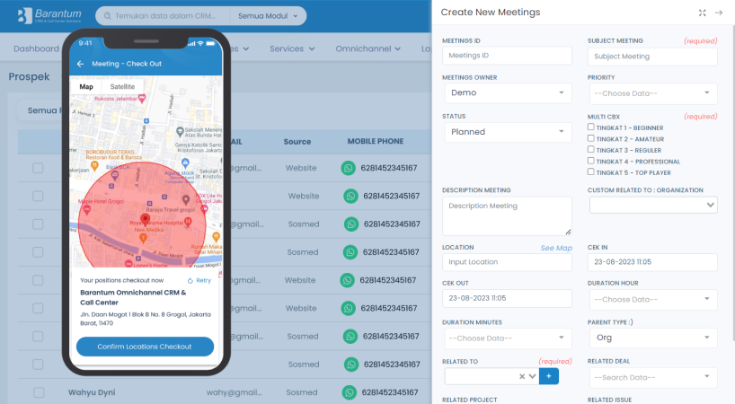The height and width of the screenshot is (404, 735).
Task: Click the Create New Meetings panel scrollbar
Action: coord(732,182)
